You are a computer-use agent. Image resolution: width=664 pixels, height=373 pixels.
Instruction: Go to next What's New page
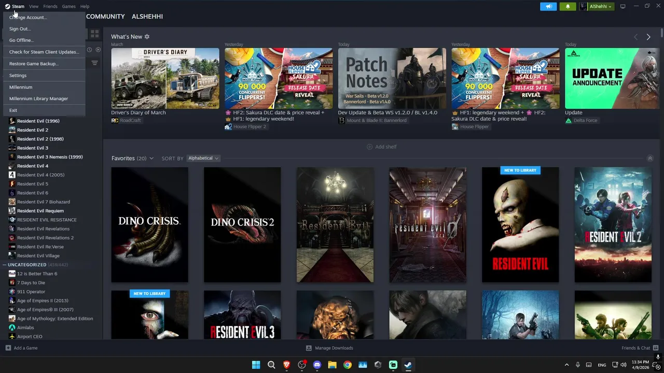click(x=648, y=37)
